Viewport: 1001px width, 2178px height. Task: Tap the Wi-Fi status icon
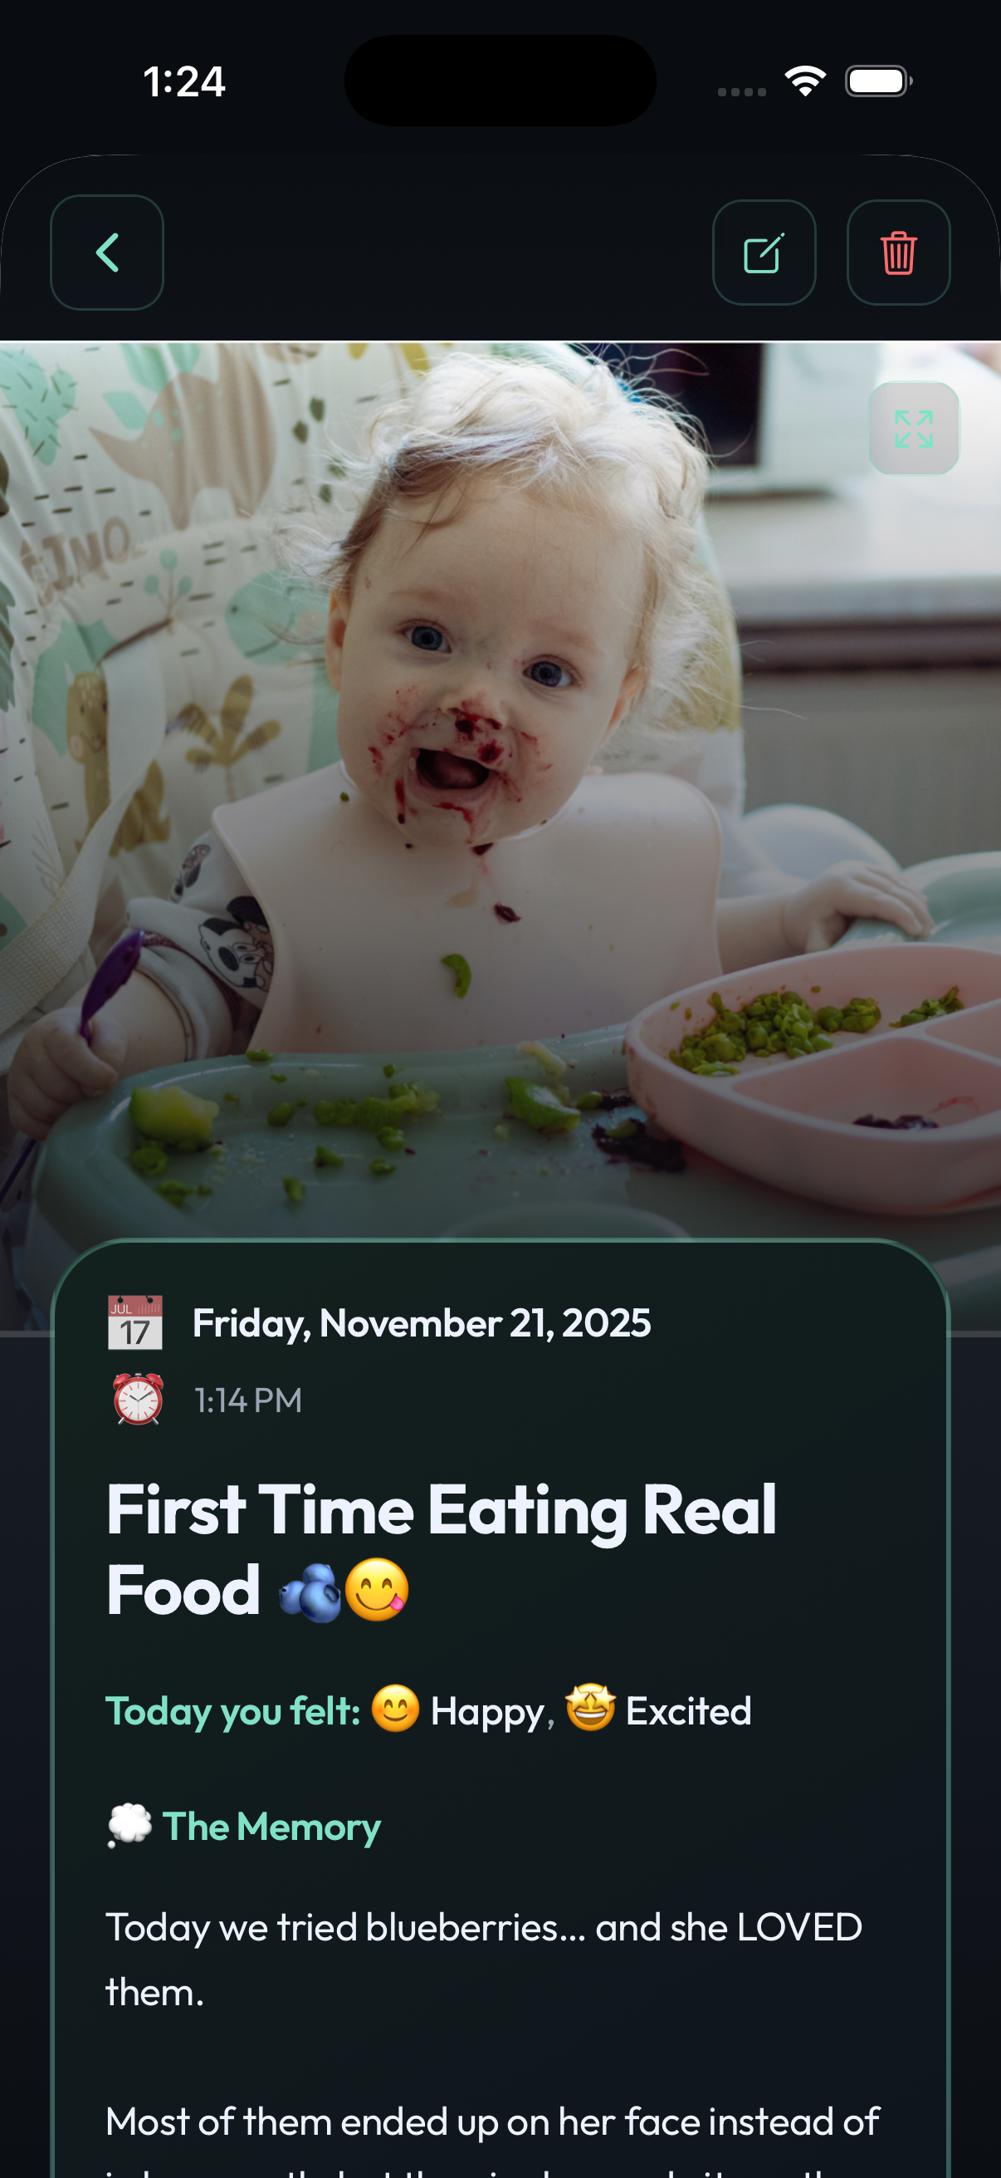click(x=805, y=81)
